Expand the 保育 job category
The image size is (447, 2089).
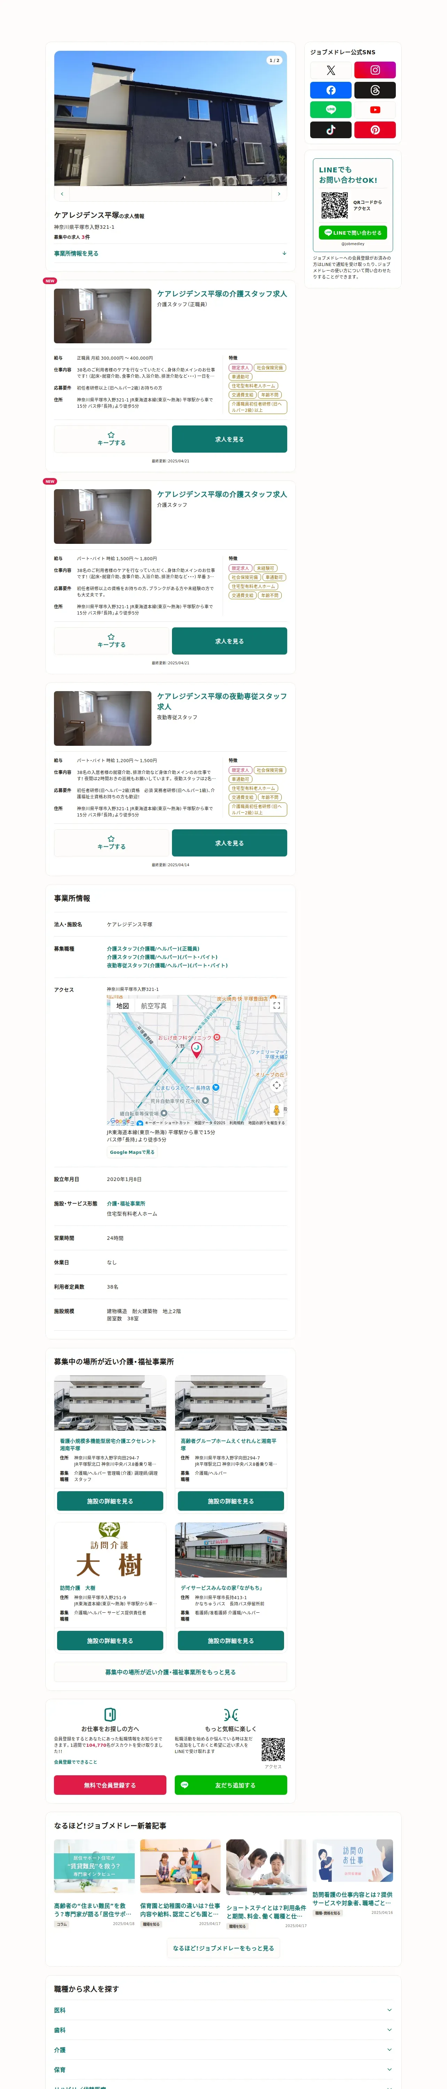tap(223, 2070)
